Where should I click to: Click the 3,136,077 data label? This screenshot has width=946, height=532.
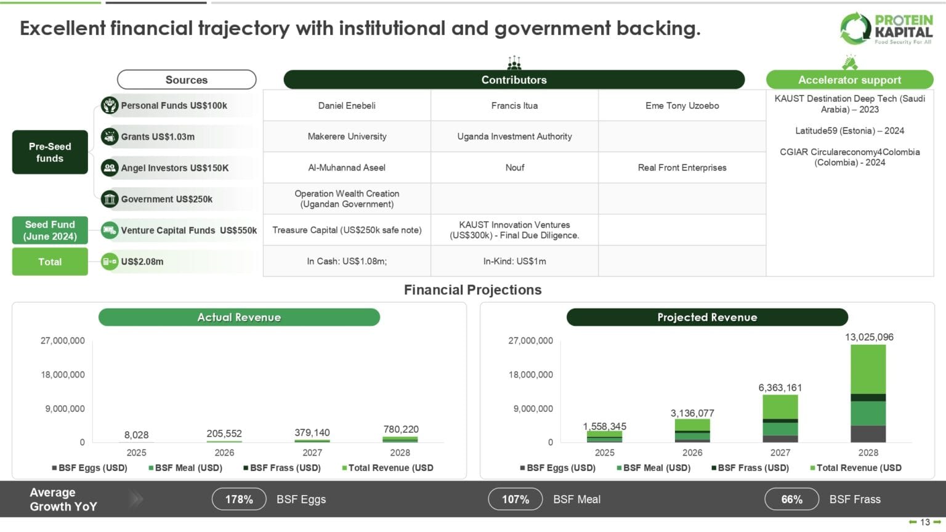692,413
